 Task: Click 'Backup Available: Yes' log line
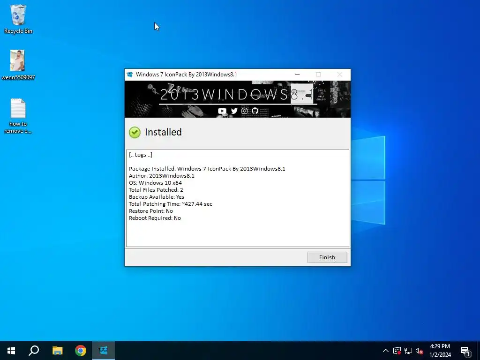pyautogui.click(x=157, y=197)
